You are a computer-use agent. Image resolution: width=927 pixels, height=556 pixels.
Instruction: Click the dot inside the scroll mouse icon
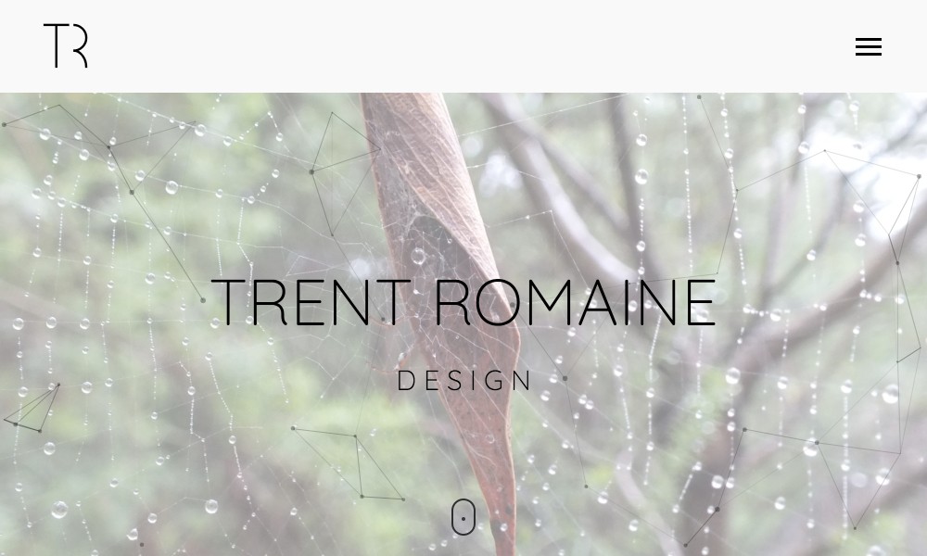tap(463, 519)
